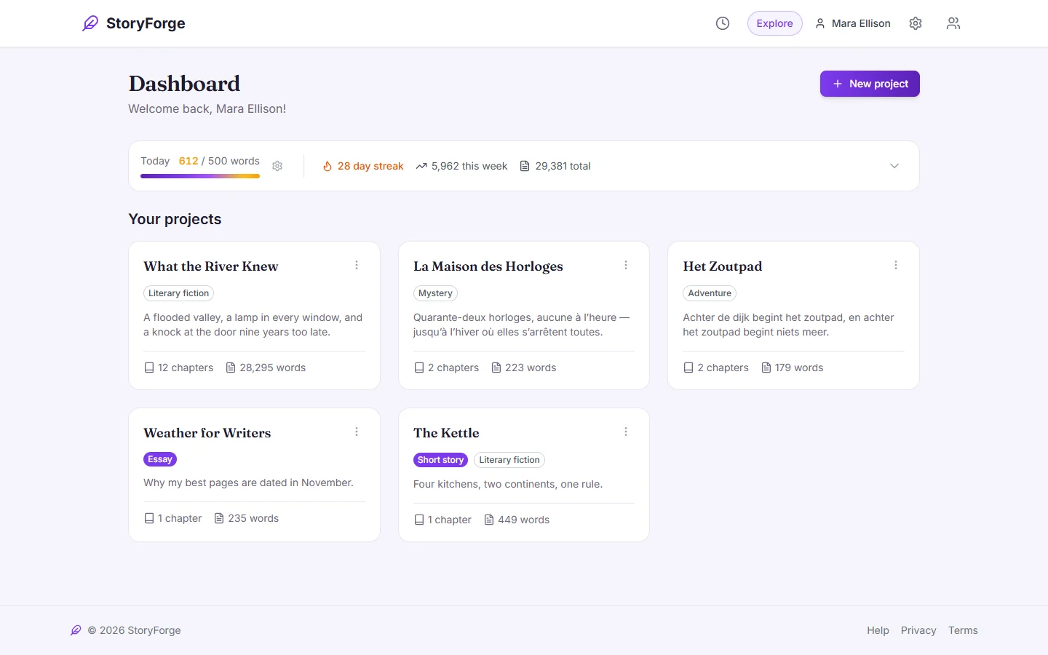The height and width of the screenshot is (655, 1048).
Task: Open account settings gear in header
Action: (x=916, y=23)
